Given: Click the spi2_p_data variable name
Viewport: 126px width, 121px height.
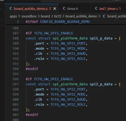Looking at the screenshot, I should tap(101, 84).
